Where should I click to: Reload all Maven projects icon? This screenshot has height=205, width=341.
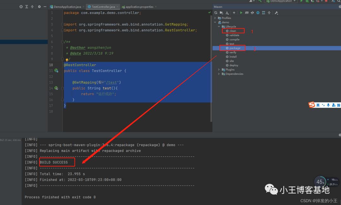point(216,13)
